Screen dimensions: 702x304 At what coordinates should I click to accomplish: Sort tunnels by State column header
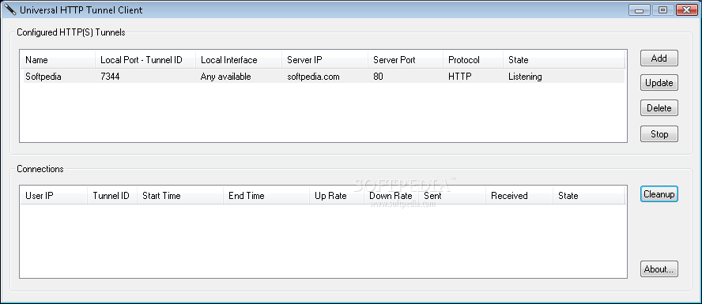(564, 60)
